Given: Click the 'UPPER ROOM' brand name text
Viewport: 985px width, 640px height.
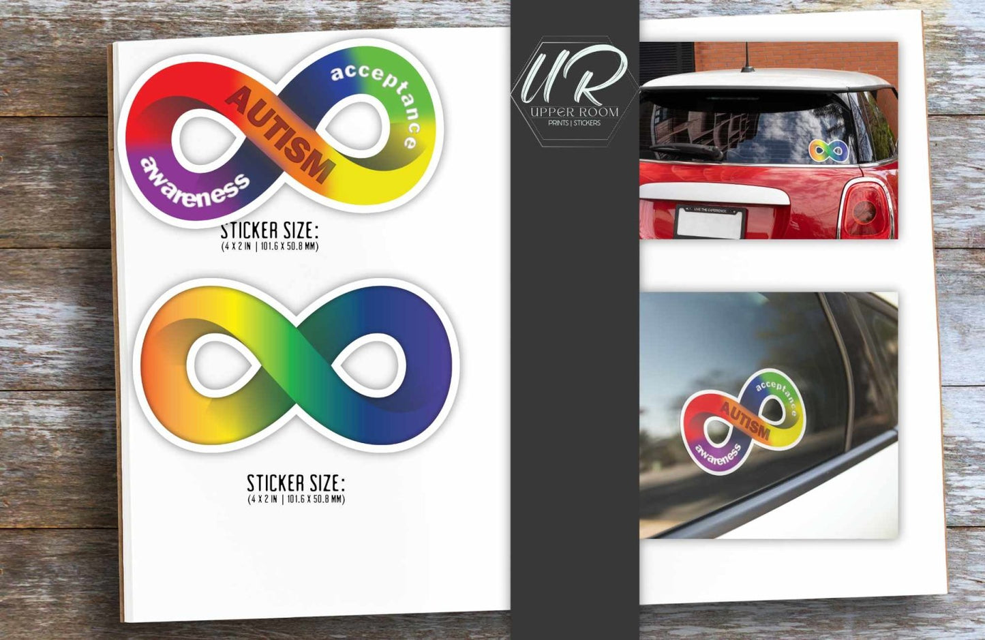Looking at the screenshot, I should [575, 112].
